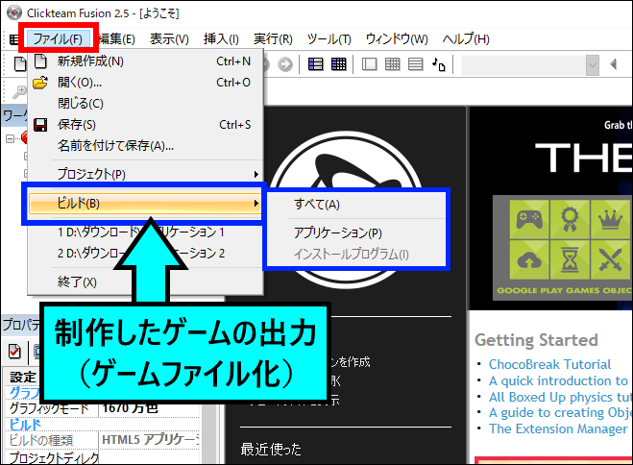This screenshot has height=465, width=633.
Task: Click the New toolbar icon
Action: point(20,64)
